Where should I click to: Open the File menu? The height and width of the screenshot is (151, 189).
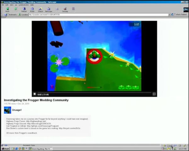tap(3, 5)
